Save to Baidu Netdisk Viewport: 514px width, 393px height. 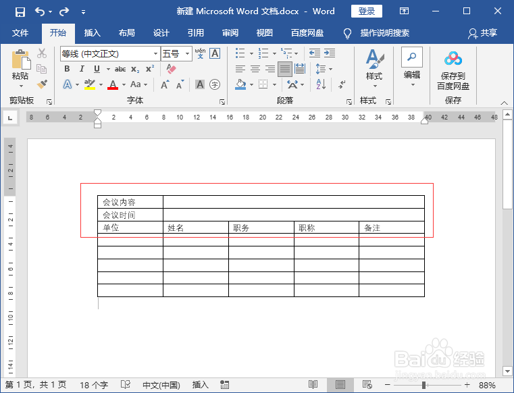(453, 70)
